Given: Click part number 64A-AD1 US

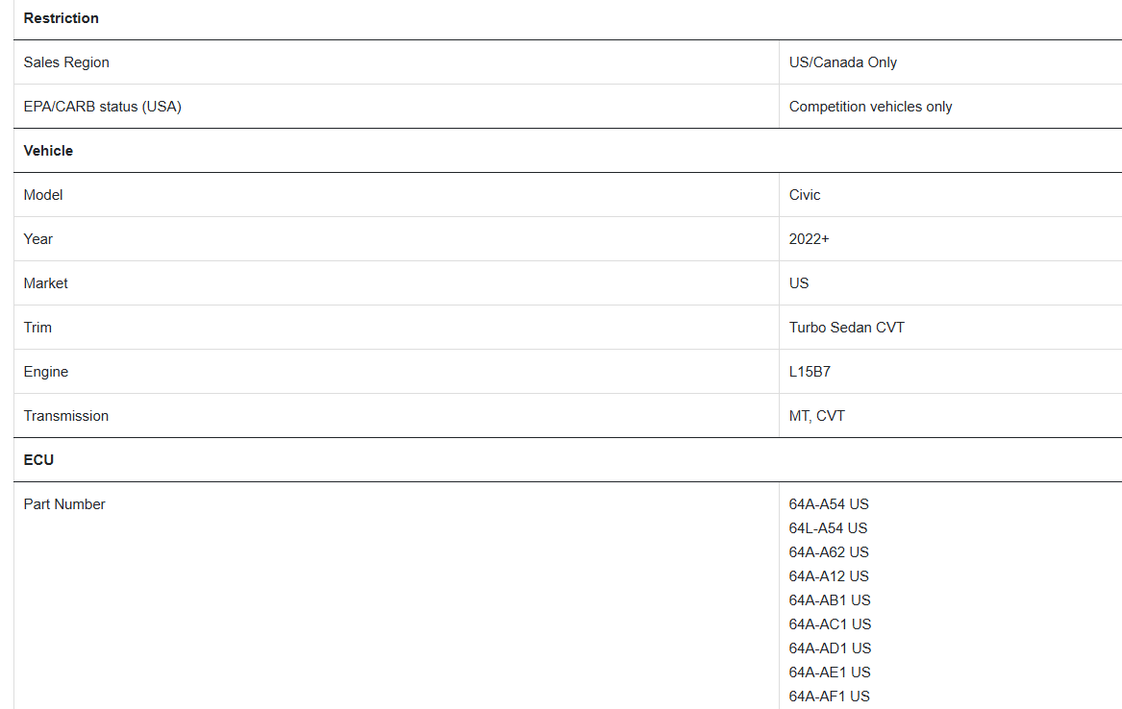Looking at the screenshot, I should [x=830, y=648].
